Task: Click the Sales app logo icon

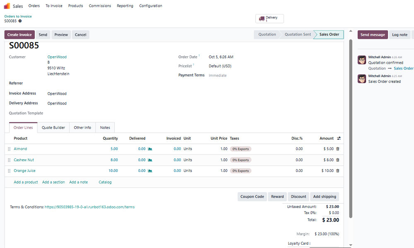Action: click(7, 6)
